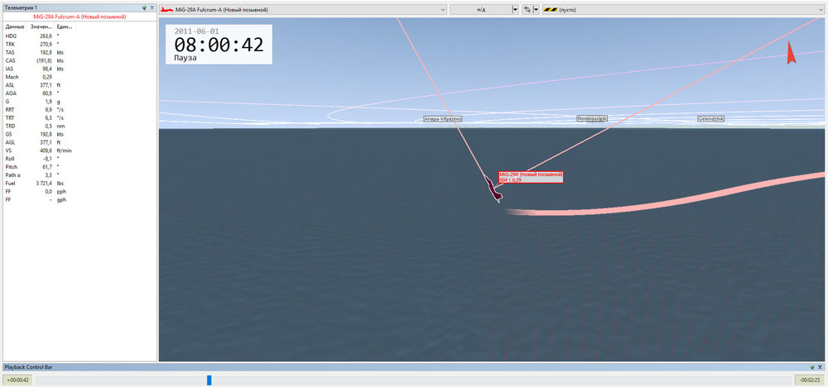Pin the Телеметрия 1 panel
This screenshot has height=387, width=828.
(144, 8)
